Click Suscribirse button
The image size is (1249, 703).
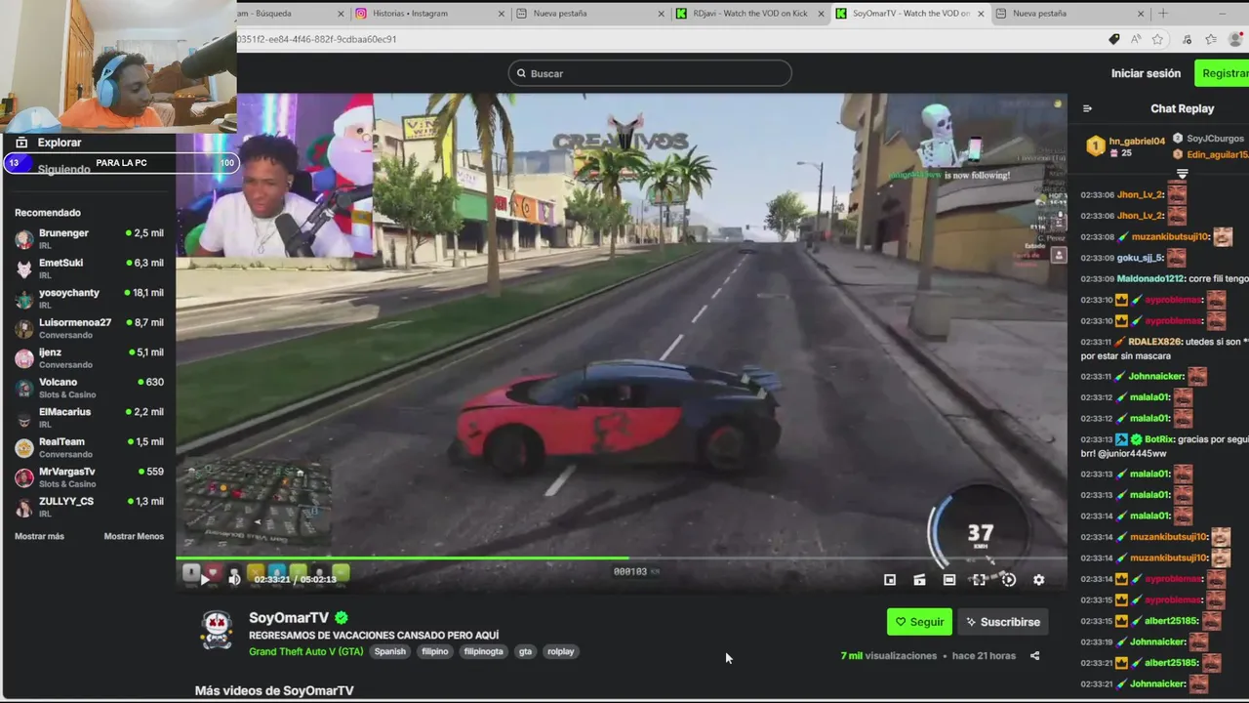tap(1002, 622)
